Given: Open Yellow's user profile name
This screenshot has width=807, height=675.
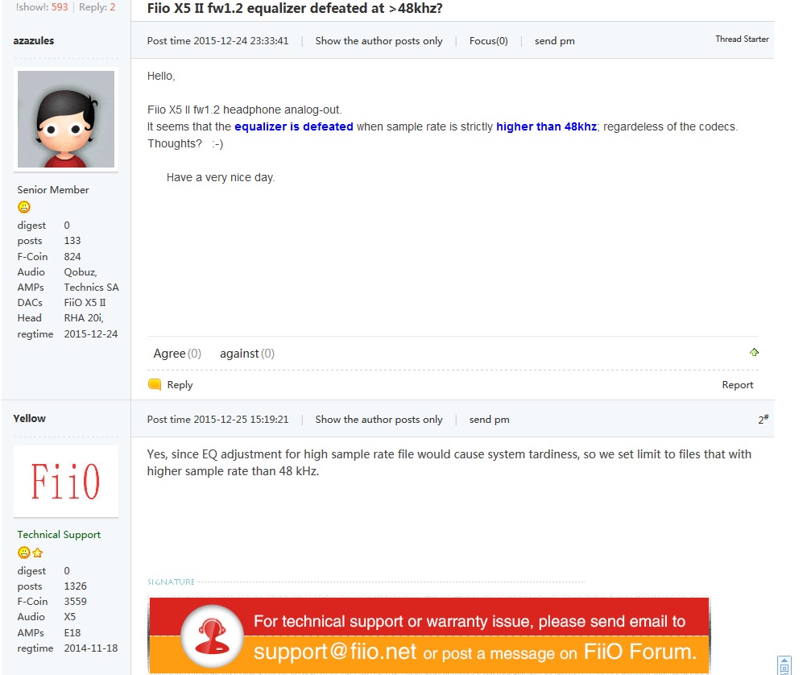Looking at the screenshot, I should tap(29, 418).
